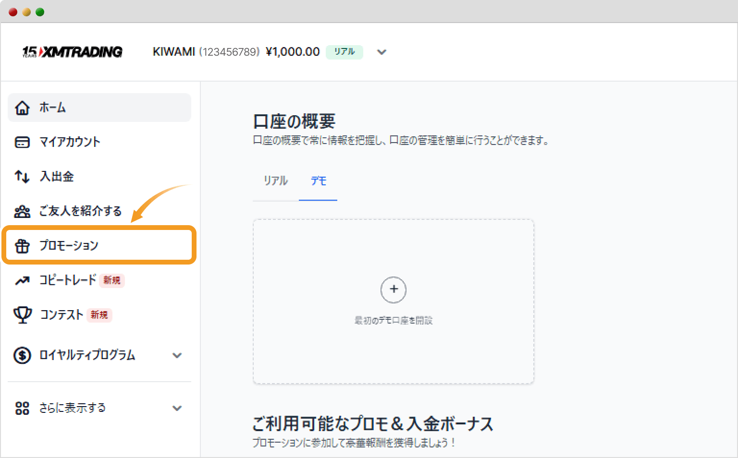
Task: Click the コピートレード trending arrow icon
Action: click(x=22, y=280)
